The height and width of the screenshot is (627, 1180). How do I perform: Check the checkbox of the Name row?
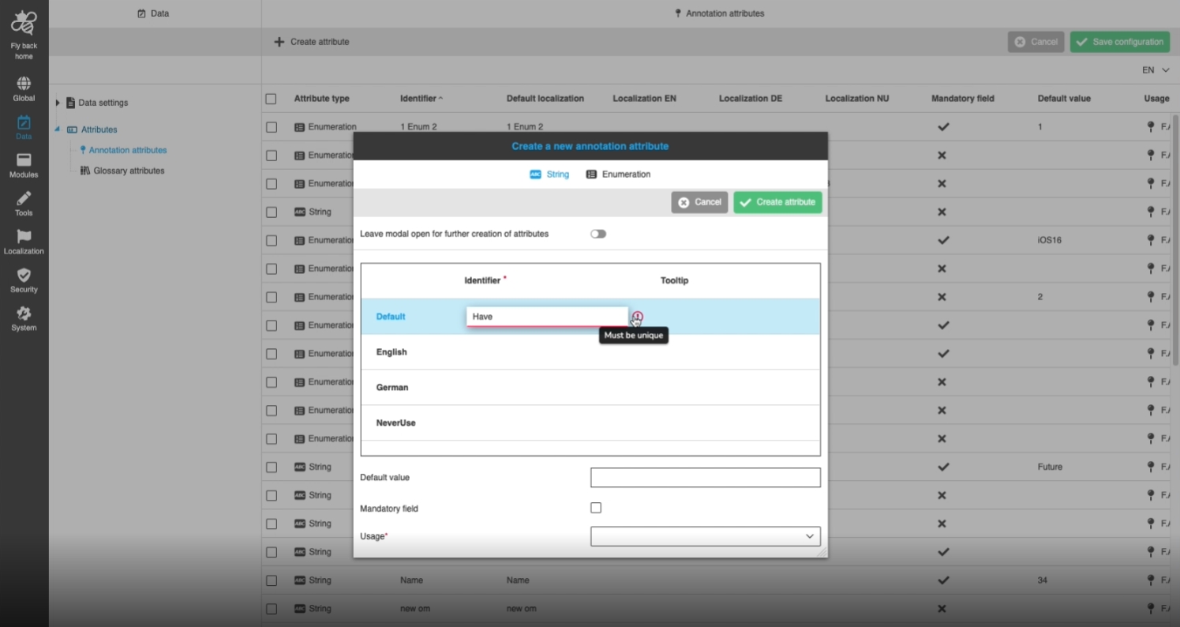[272, 580]
